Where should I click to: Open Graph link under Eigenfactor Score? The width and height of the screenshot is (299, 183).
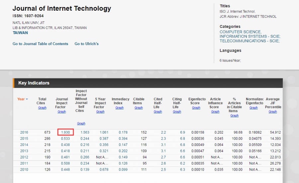(196, 108)
